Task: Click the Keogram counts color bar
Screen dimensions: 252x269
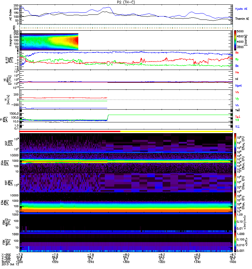Action: pyautogui.click(x=235, y=40)
